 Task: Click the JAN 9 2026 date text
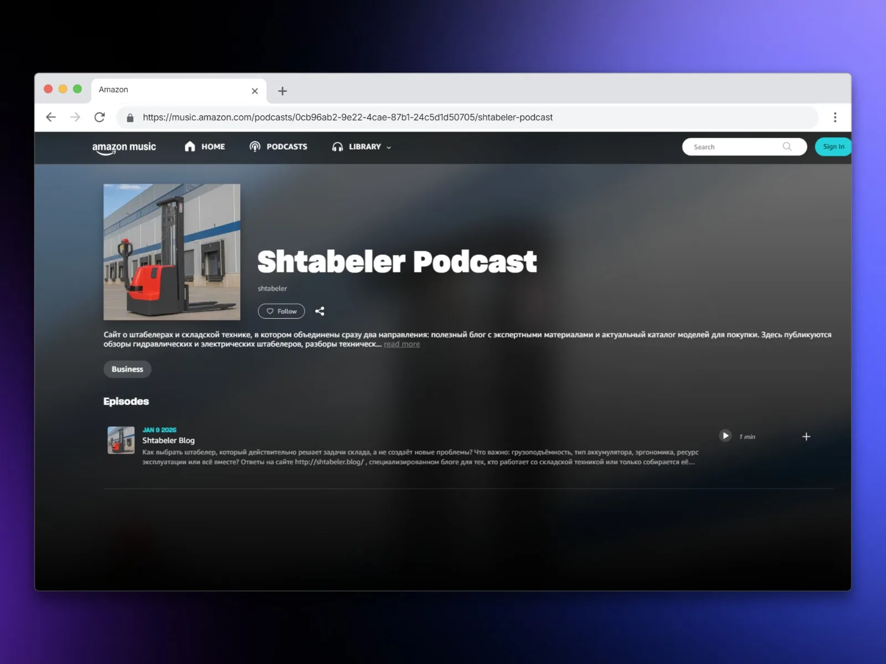point(159,430)
